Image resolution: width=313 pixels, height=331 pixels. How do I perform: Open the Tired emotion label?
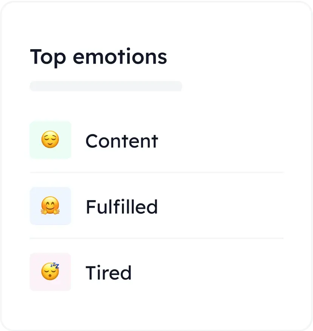pos(108,273)
